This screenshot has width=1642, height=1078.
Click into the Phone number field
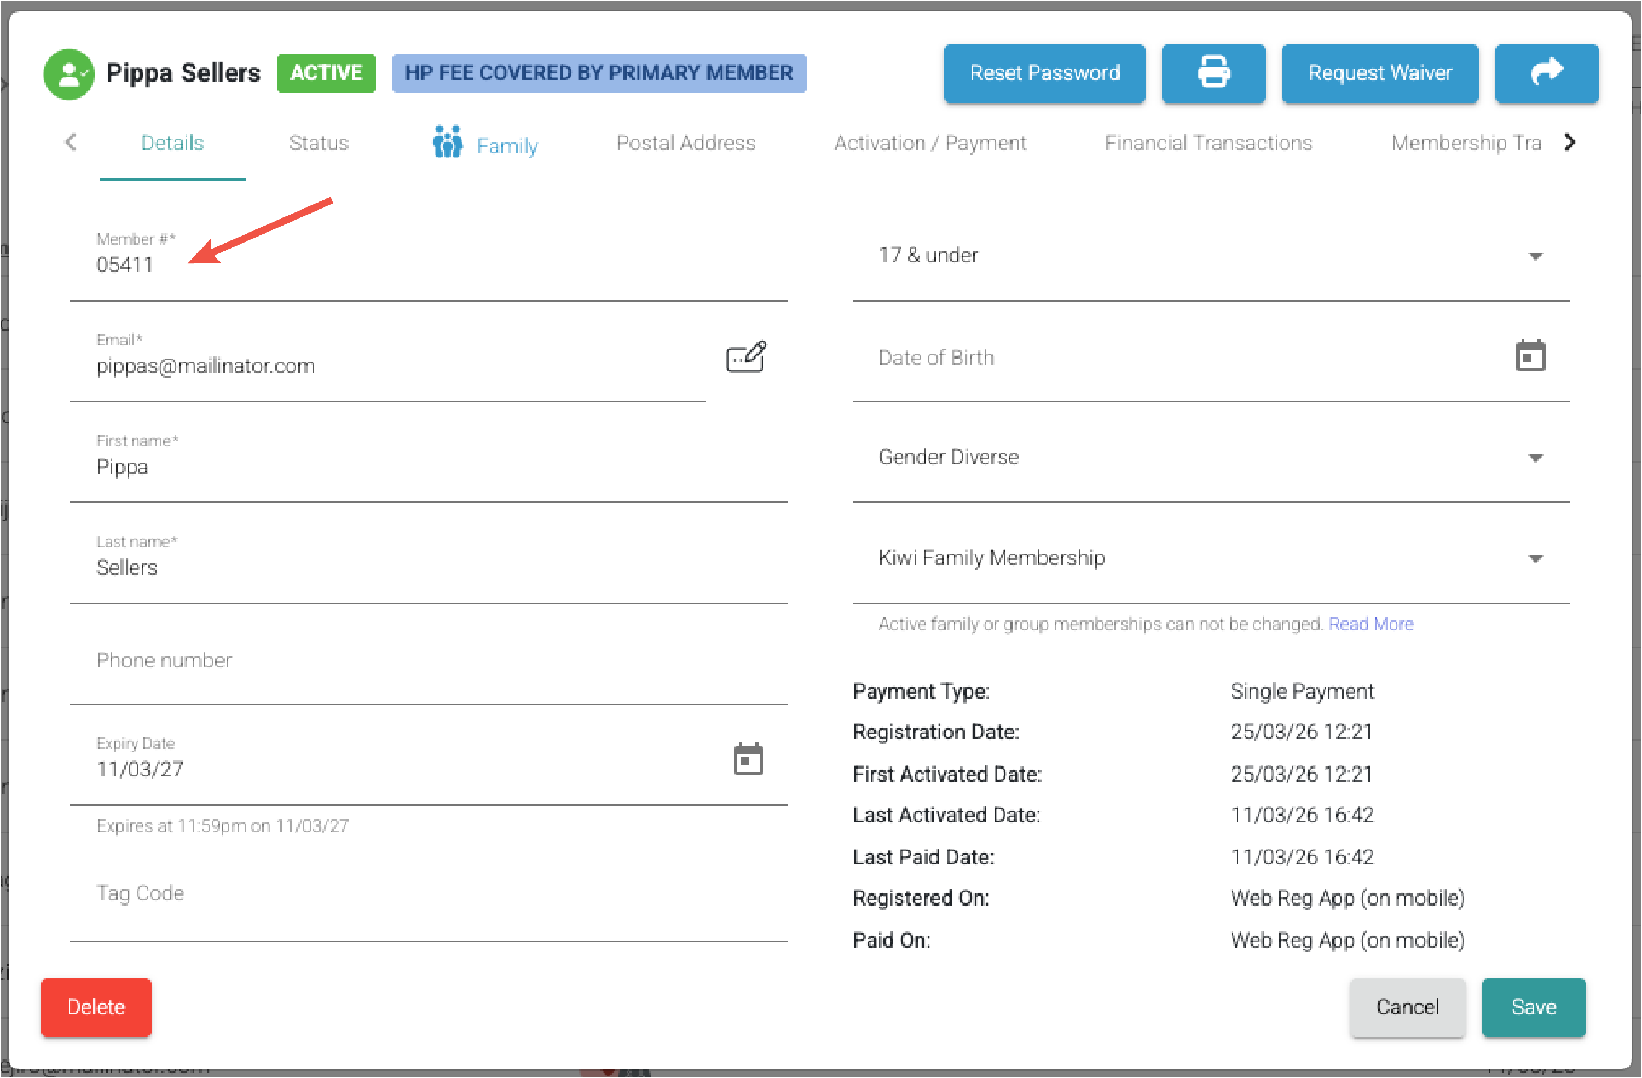tap(428, 660)
